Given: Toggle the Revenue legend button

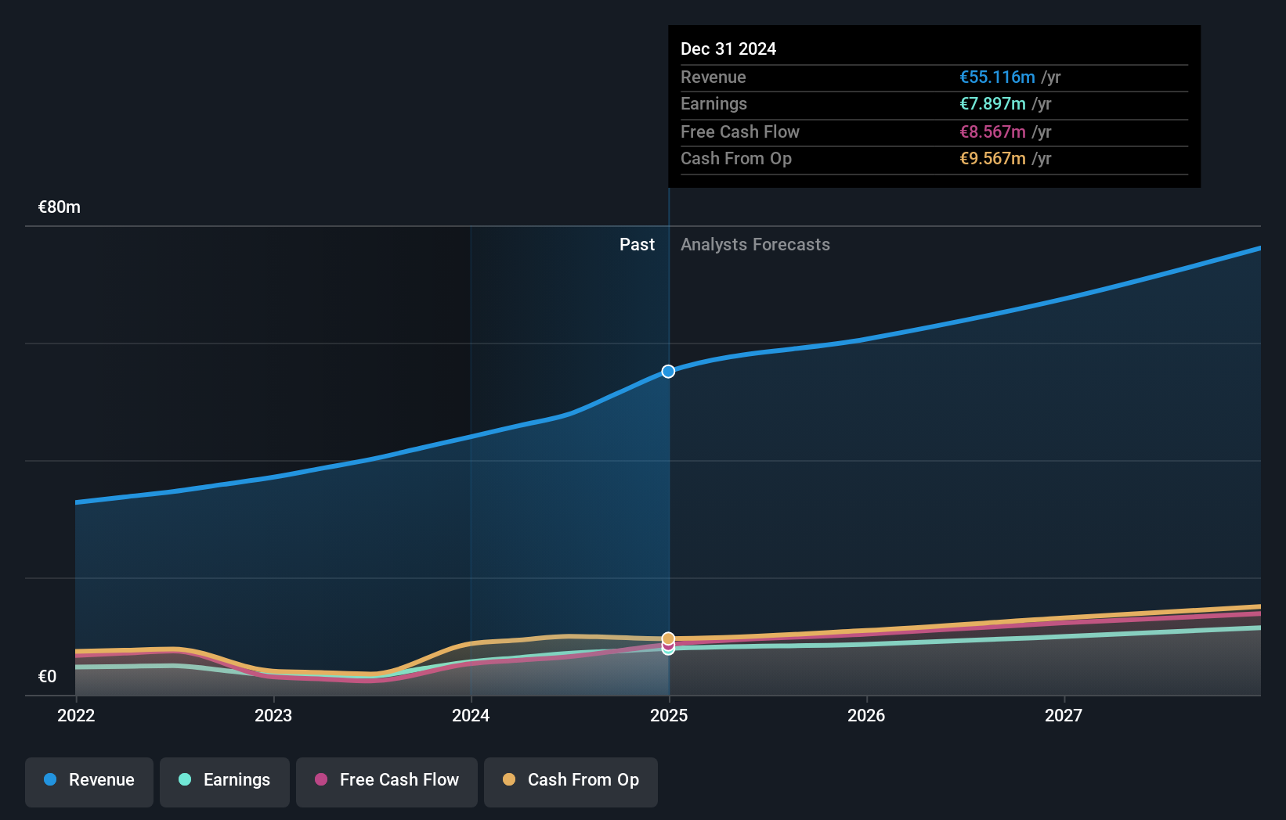Looking at the screenshot, I should (89, 782).
